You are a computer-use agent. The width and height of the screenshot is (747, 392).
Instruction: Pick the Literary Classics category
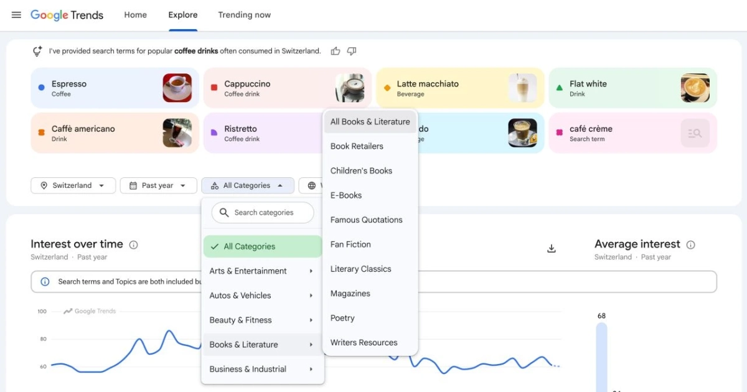(370, 269)
